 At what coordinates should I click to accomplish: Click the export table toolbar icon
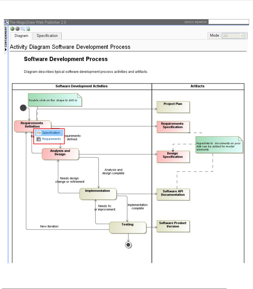point(28,29)
